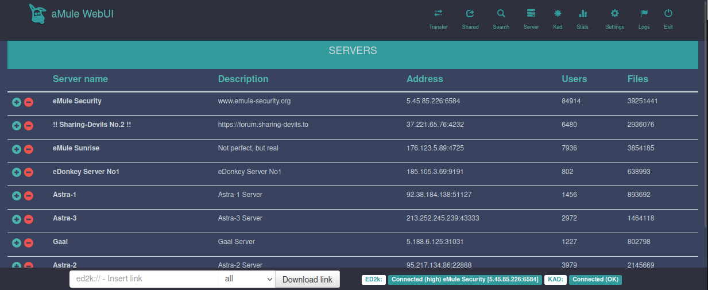This screenshot has height=290, width=708.
Task: Open Settings gear icon
Action: pyautogui.click(x=614, y=13)
